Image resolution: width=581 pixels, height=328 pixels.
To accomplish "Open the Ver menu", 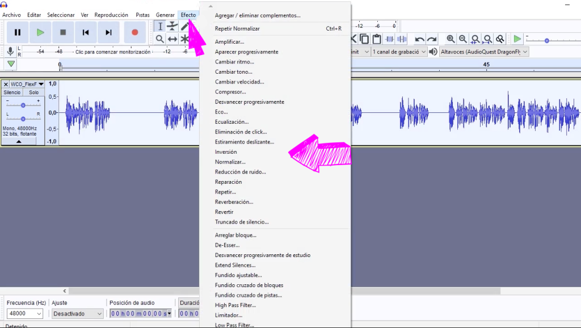I will coord(85,15).
